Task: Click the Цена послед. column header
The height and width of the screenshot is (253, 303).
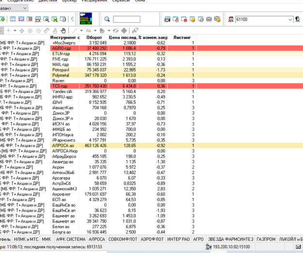Action: (123, 37)
